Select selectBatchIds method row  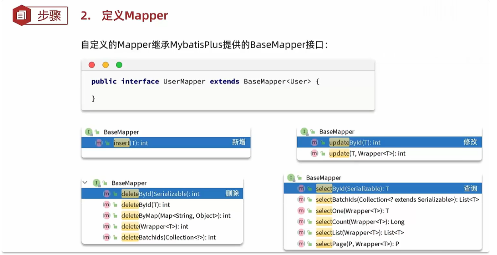click(397, 200)
